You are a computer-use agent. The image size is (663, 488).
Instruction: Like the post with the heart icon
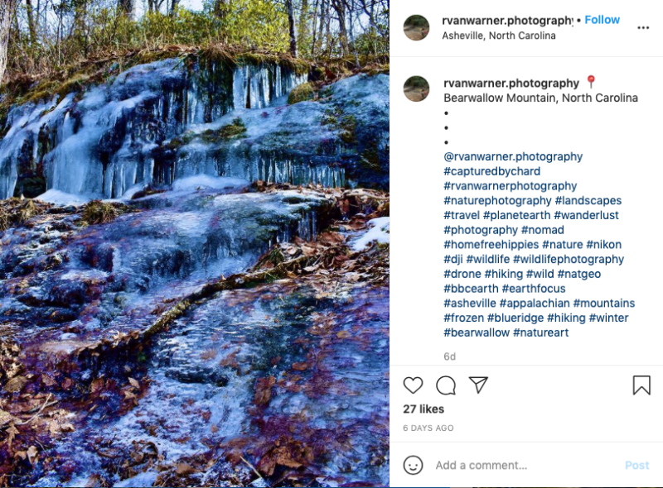[413, 385]
